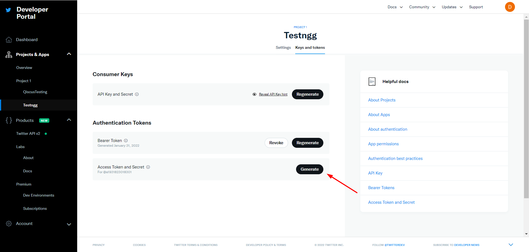The height and width of the screenshot is (252, 529).
Task: Open the orange user avatar menu
Action: pos(510,7)
